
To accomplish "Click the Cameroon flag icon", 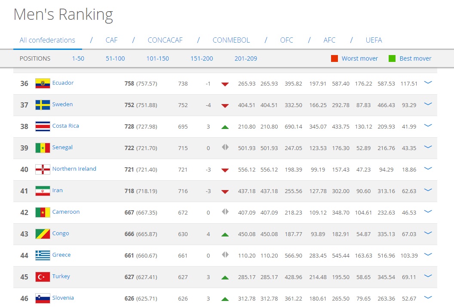I will click(x=43, y=212).
